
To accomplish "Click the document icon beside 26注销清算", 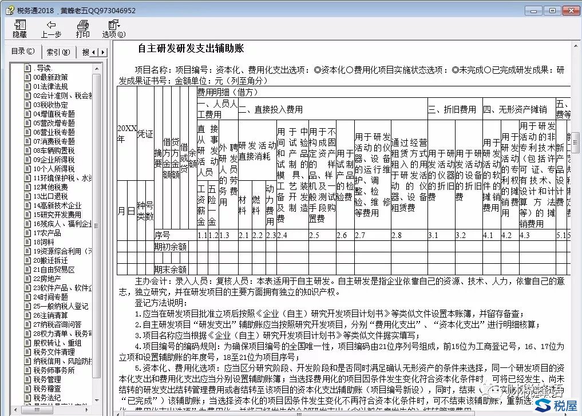I will pos(27,315).
